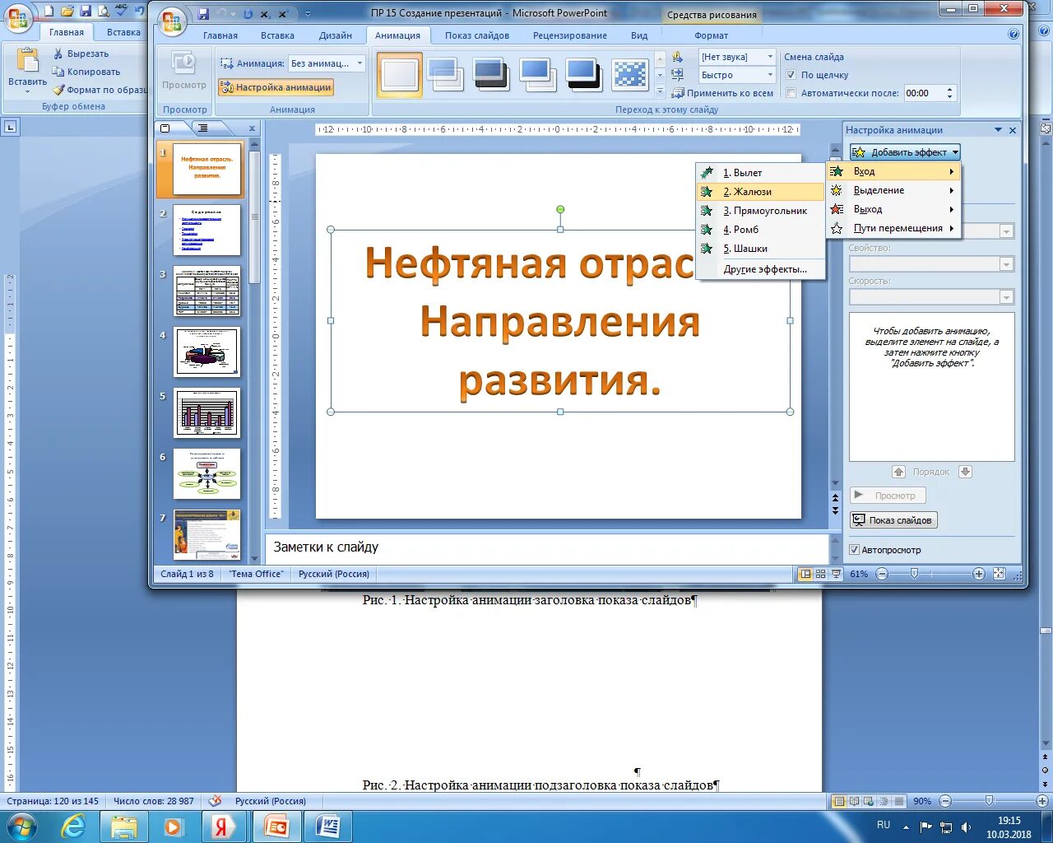Choose the Ромб entrance effect
1053x843 pixels.
(x=760, y=230)
